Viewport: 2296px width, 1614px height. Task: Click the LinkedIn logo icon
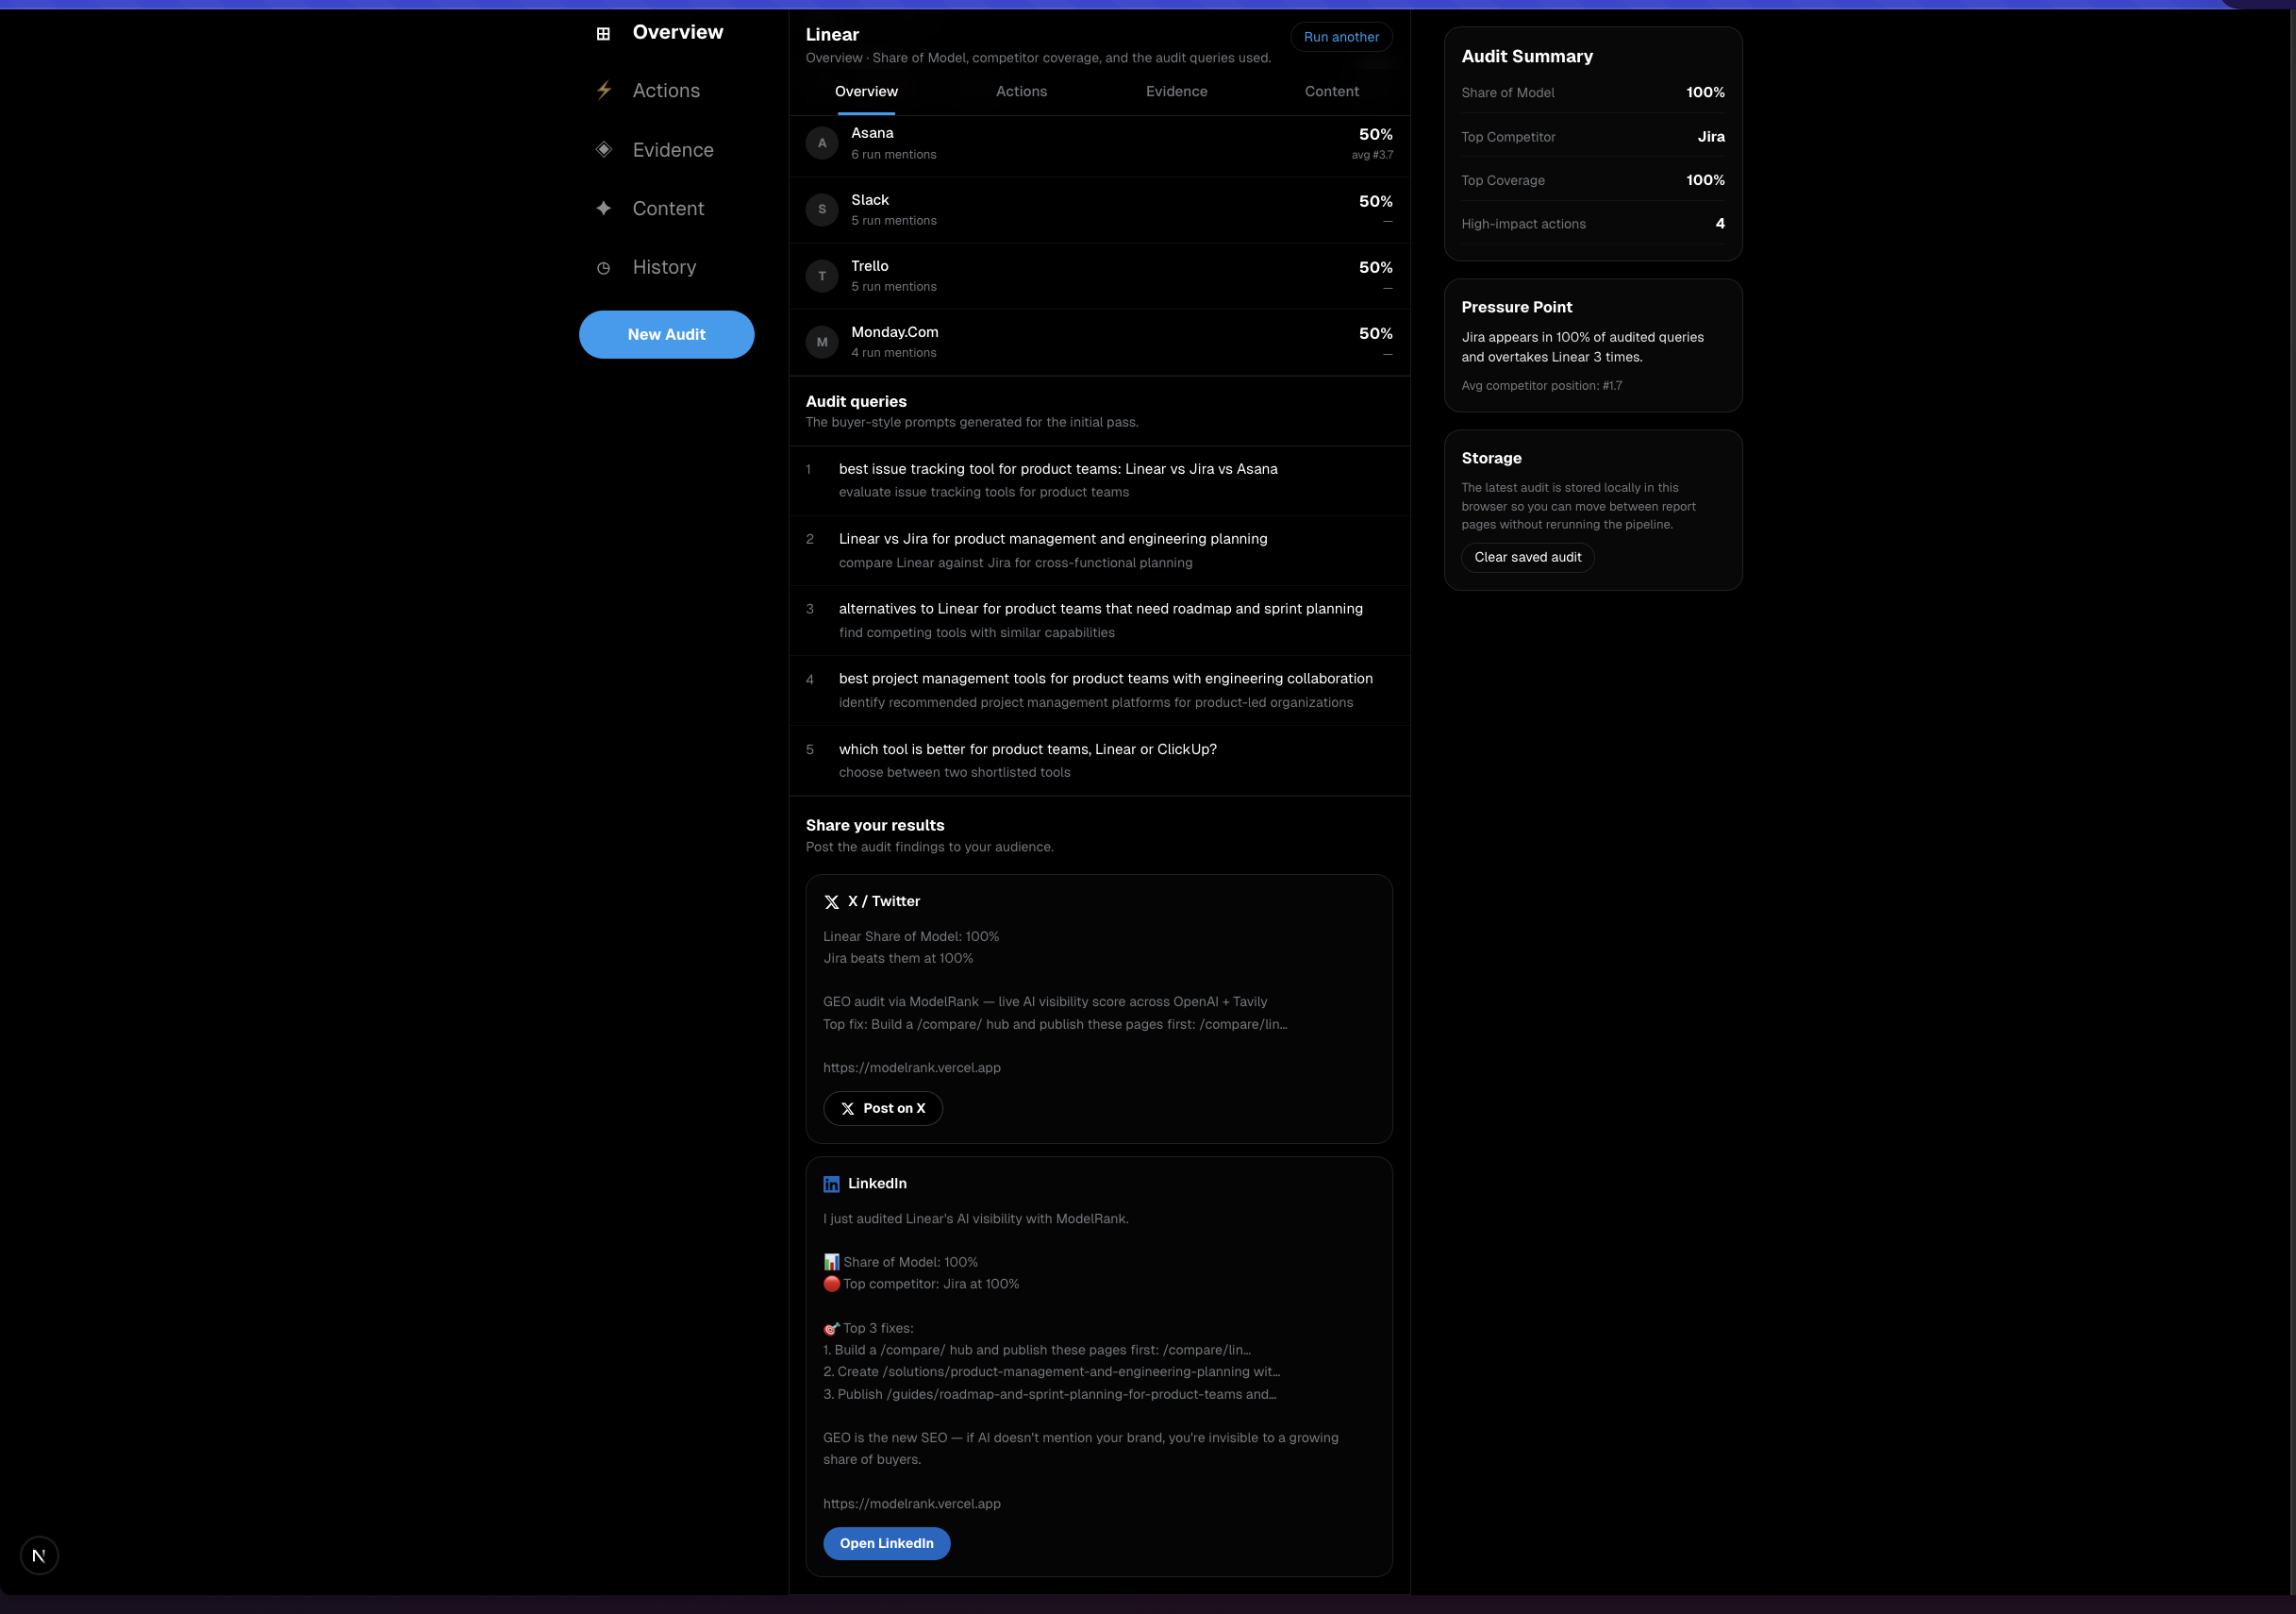pos(831,1184)
